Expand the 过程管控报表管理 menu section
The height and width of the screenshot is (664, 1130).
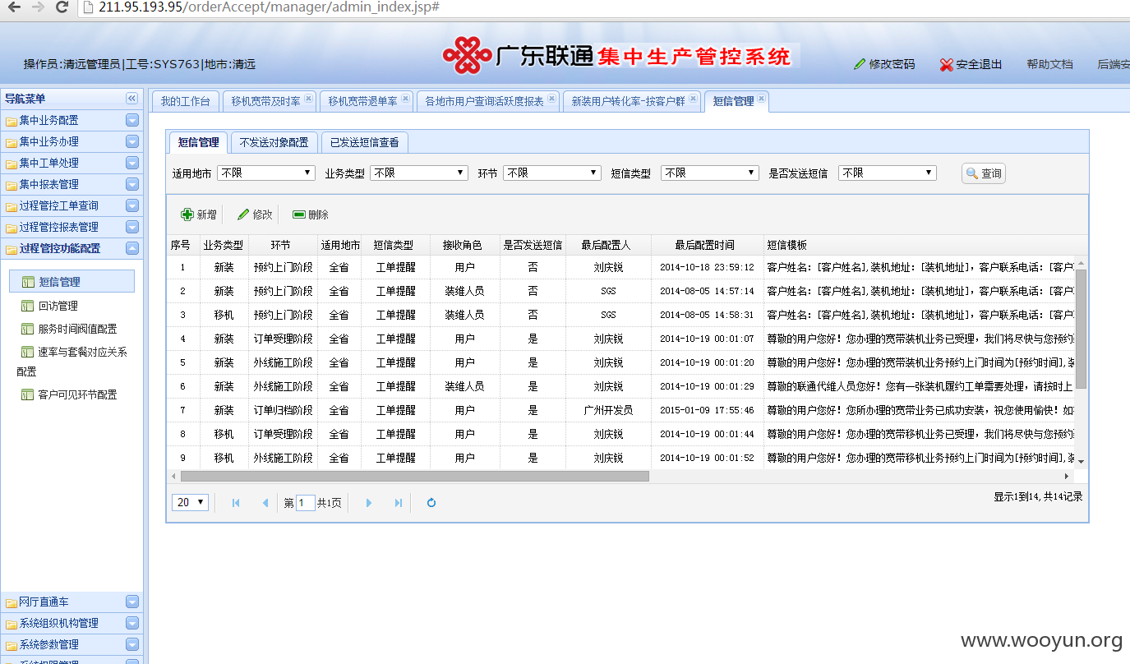[x=71, y=227]
